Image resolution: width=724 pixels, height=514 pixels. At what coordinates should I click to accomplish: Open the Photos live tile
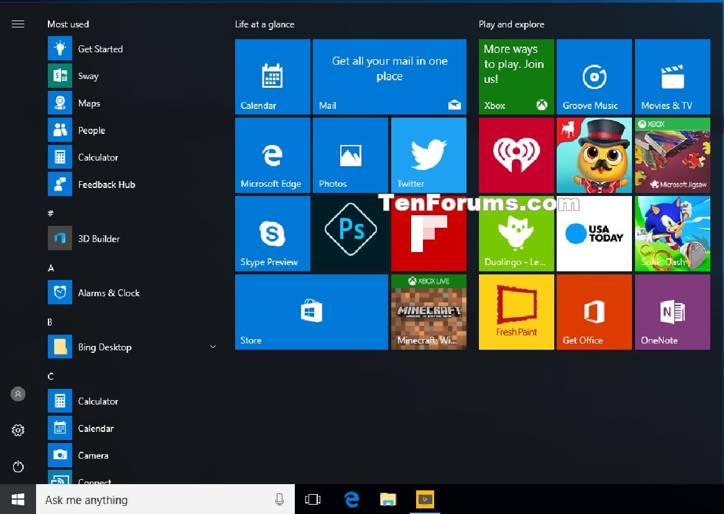350,155
